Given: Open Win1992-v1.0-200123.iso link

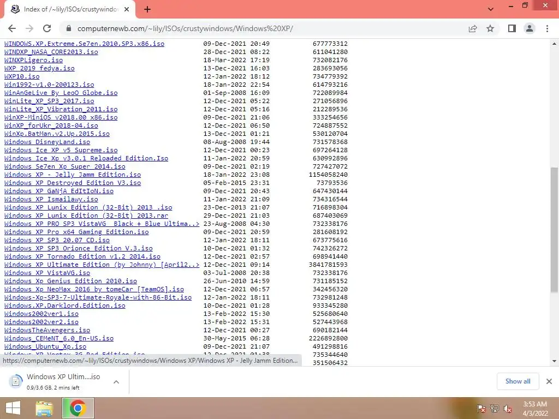Looking at the screenshot, I should (x=49, y=85).
